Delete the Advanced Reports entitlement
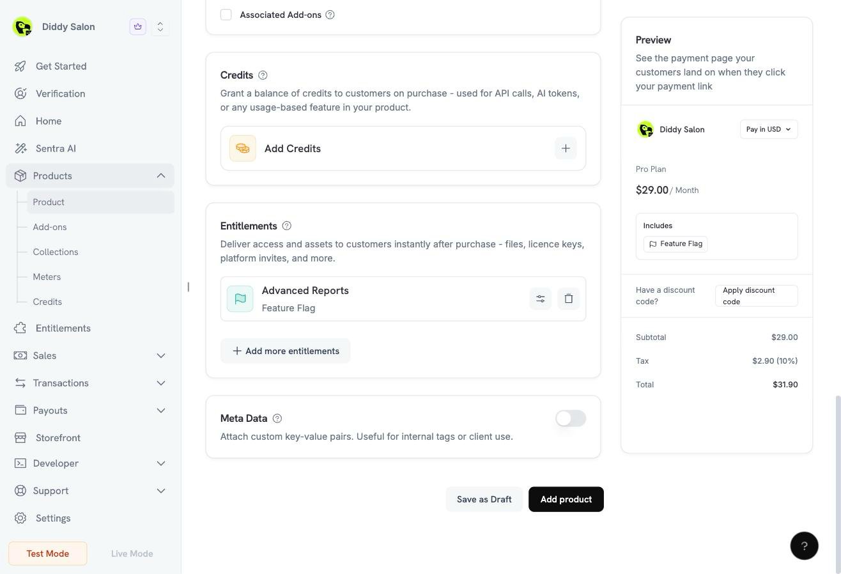The height and width of the screenshot is (574, 841). [x=569, y=299]
